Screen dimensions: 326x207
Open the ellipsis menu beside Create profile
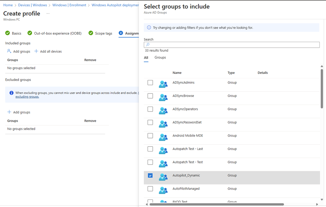48,14
